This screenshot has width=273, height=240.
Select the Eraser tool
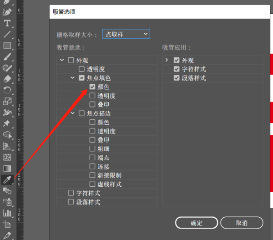pos(7,79)
